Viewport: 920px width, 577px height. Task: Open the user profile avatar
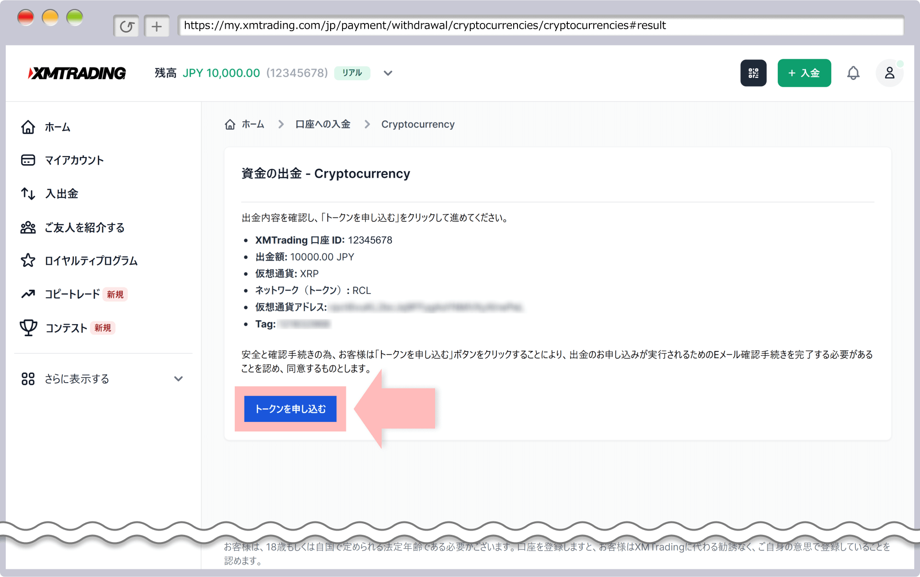coord(889,73)
